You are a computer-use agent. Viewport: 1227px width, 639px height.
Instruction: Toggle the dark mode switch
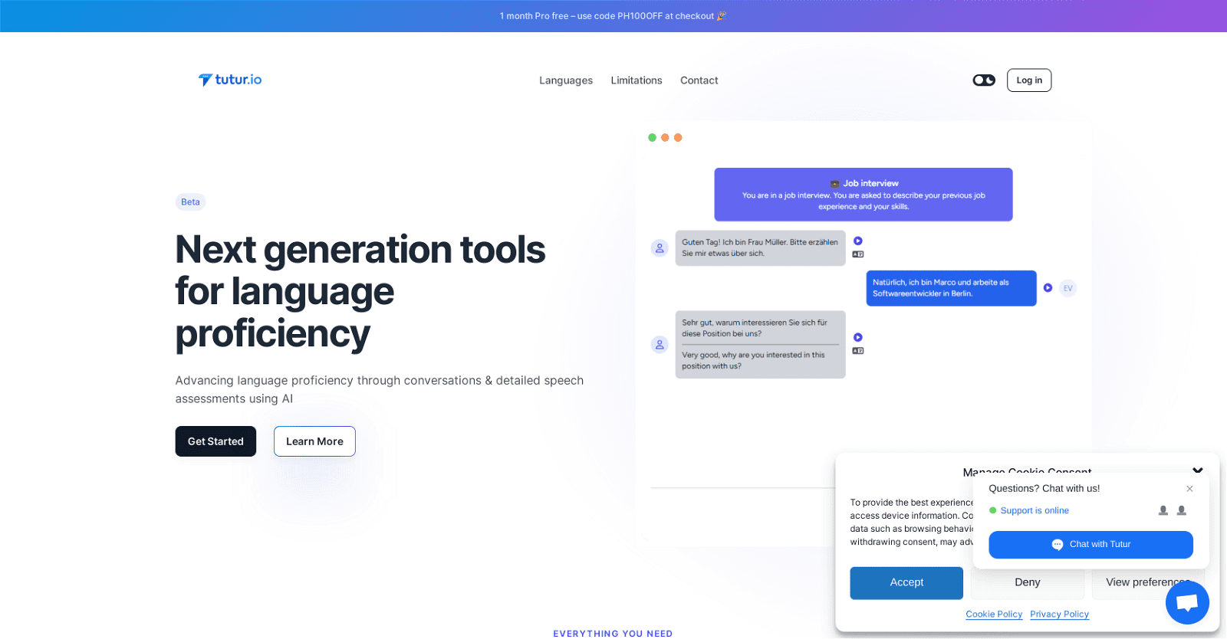click(984, 80)
